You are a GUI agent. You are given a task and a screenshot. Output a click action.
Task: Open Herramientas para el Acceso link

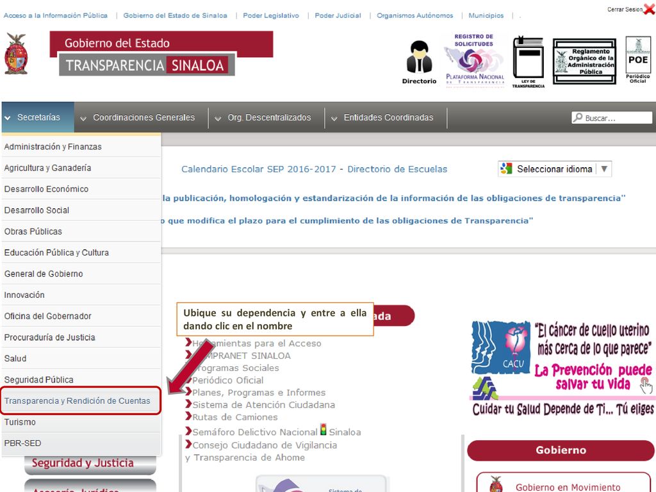[x=256, y=343]
